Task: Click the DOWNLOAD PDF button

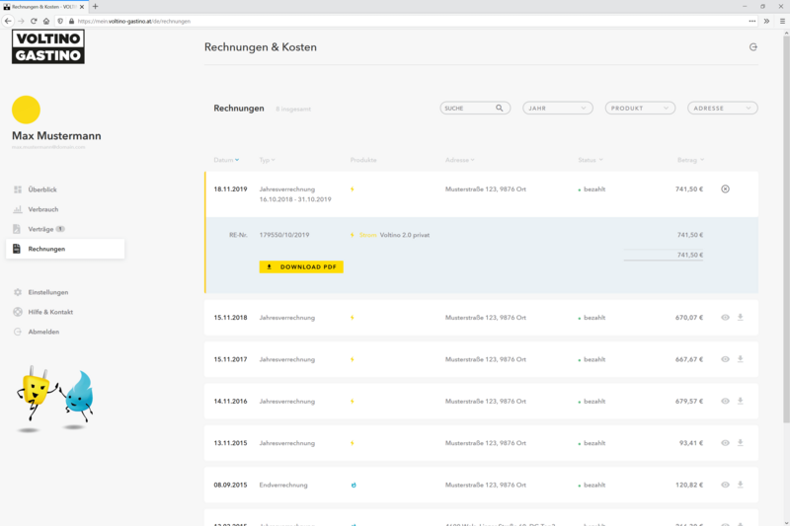Action: pos(301,266)
